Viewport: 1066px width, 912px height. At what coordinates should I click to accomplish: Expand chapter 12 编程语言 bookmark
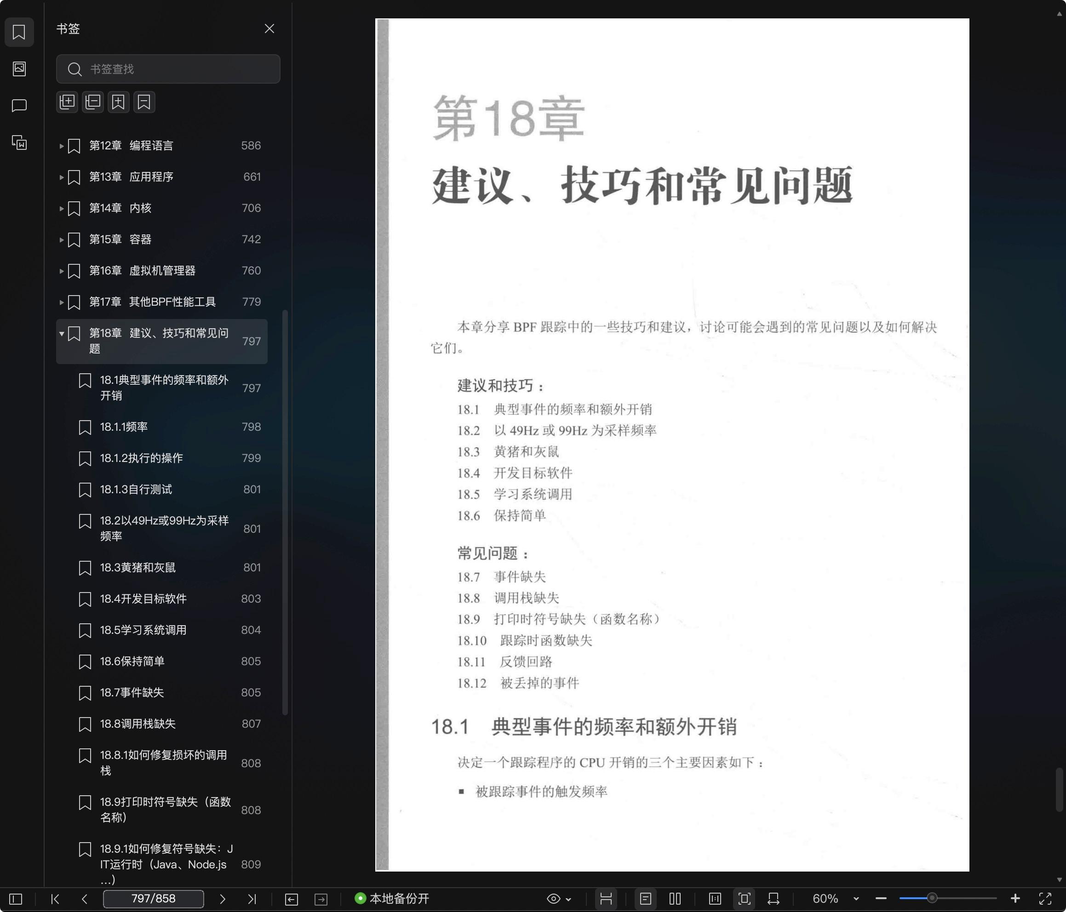61,146
